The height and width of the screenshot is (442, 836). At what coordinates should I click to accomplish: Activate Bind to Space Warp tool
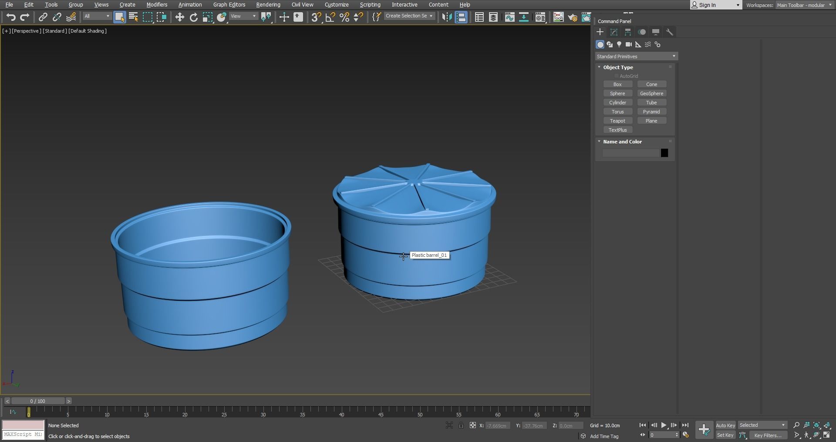click(71, 17)
